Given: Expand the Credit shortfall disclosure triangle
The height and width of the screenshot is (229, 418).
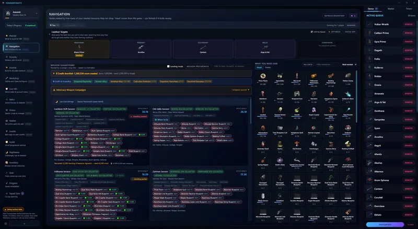Looking at the screenshot, I should point(54,73).
